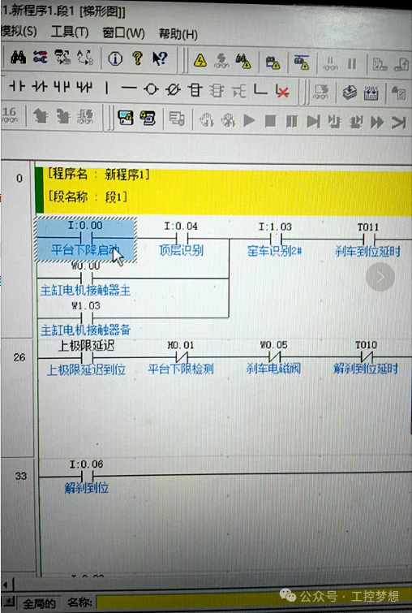Select the New Coil tool
The height and width of the screenshot is (613, 412).
tap(151, 89)
